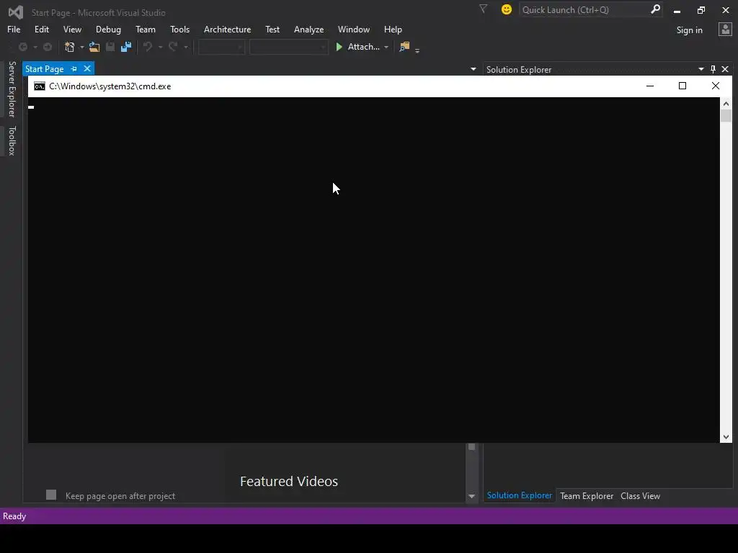This screenshot has height=553, width=738.
Task: Open the View menu
Action: (x=72, y=29)
